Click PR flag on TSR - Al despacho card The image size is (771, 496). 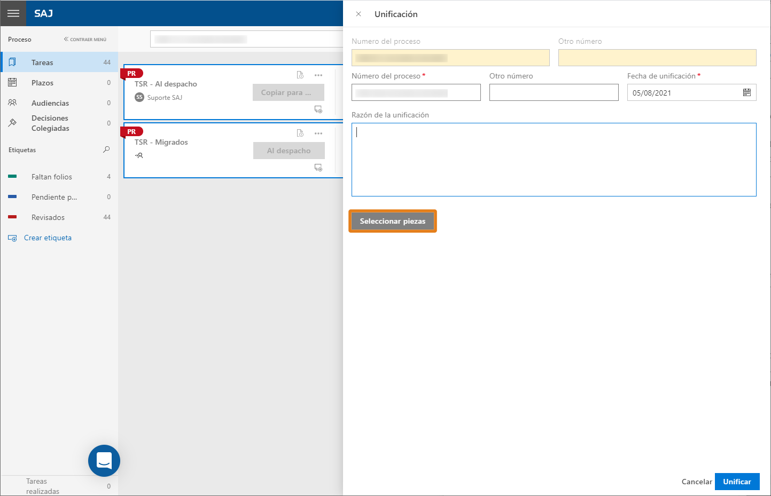click(131, 74)
